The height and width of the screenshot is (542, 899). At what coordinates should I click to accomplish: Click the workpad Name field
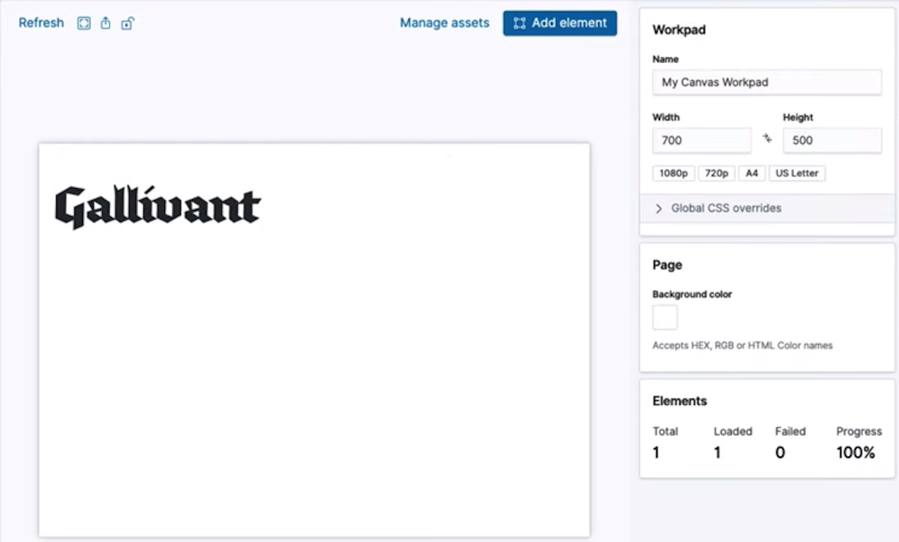tap(767, 82)
